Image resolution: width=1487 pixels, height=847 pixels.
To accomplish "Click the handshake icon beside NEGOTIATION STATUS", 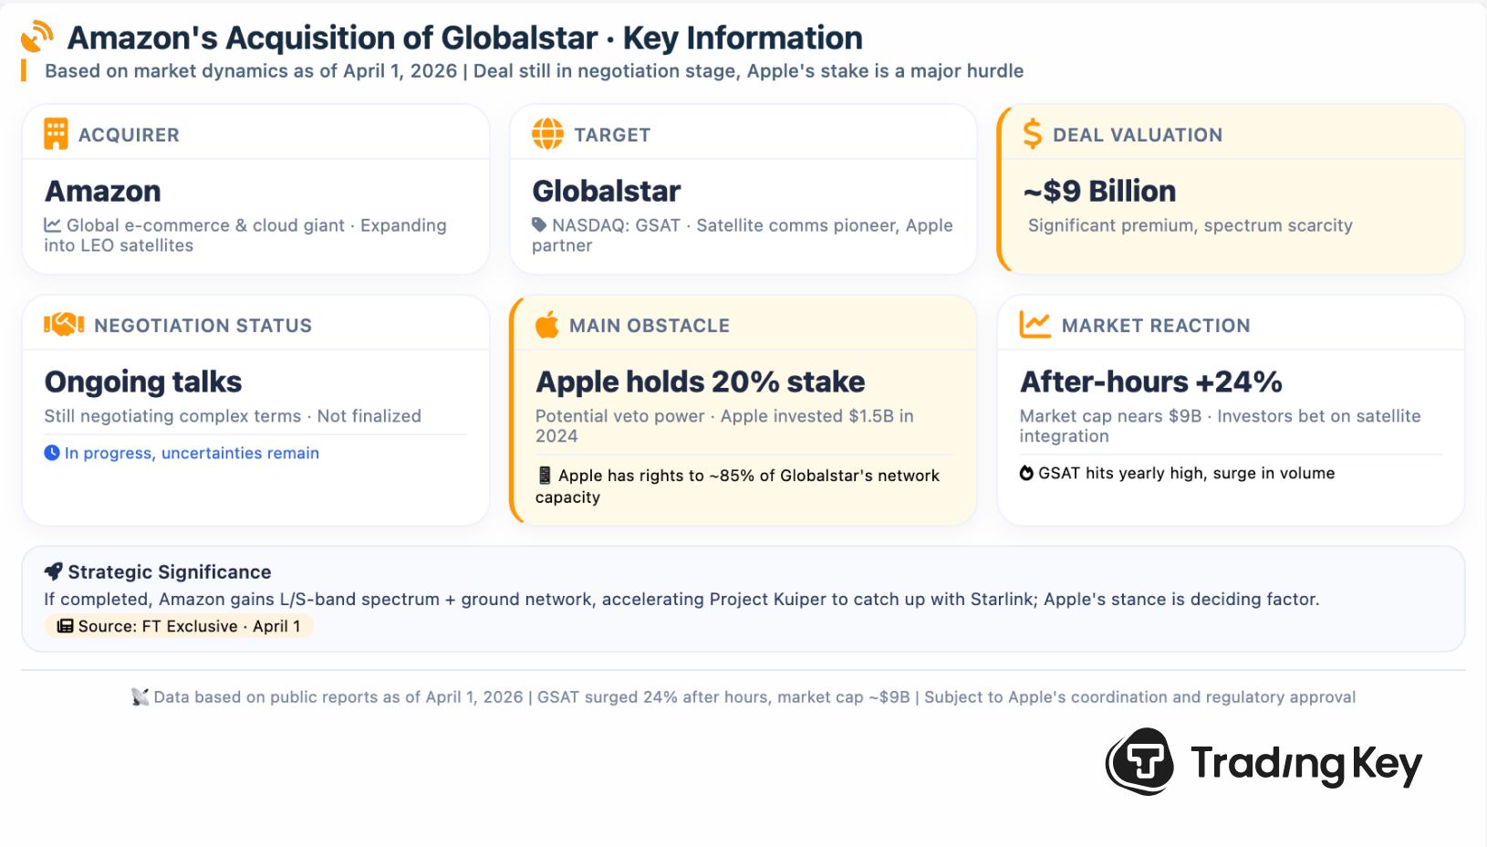I will (x=64, y=325).
